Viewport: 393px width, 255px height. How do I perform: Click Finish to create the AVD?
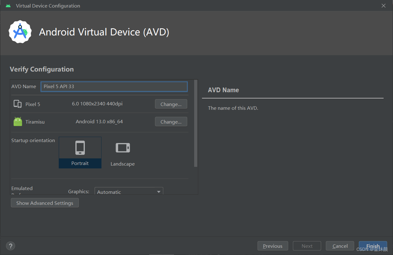tap(373, 246)
